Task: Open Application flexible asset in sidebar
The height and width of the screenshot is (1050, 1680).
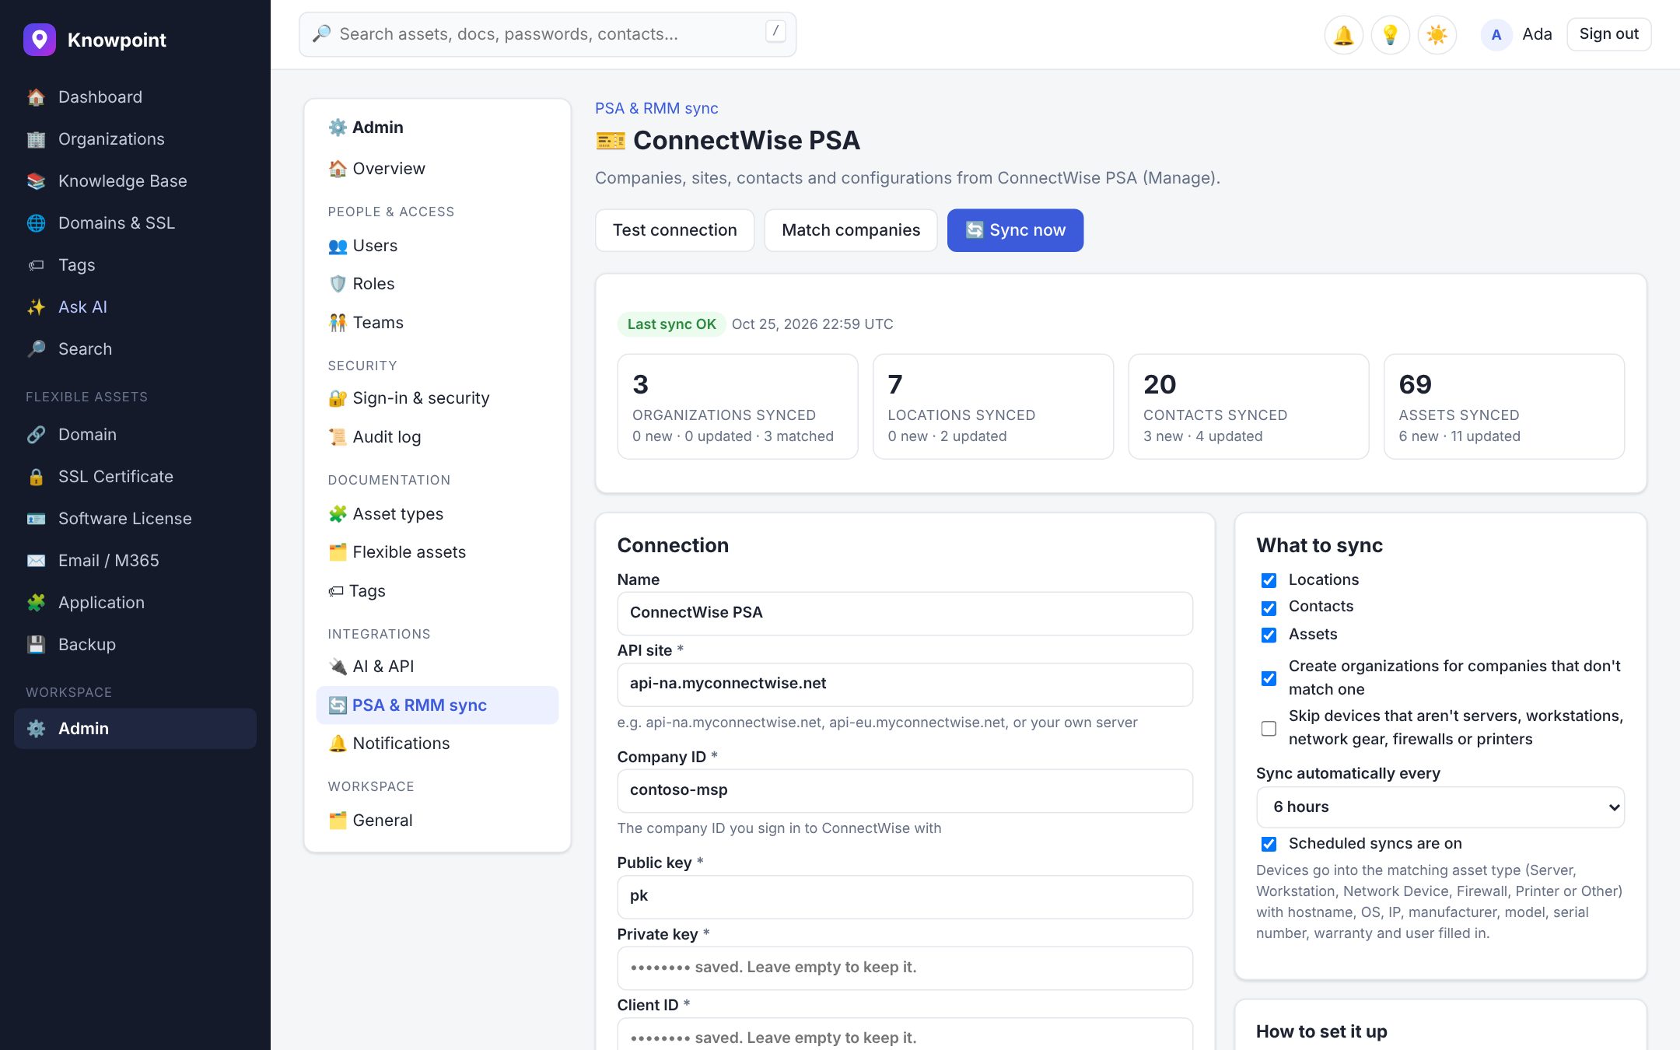Action: point(135,603)
